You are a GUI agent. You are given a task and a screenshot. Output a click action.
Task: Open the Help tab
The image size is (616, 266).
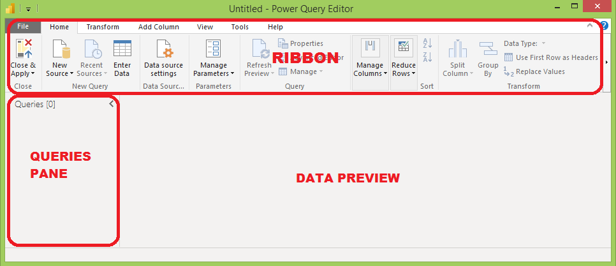275,27
